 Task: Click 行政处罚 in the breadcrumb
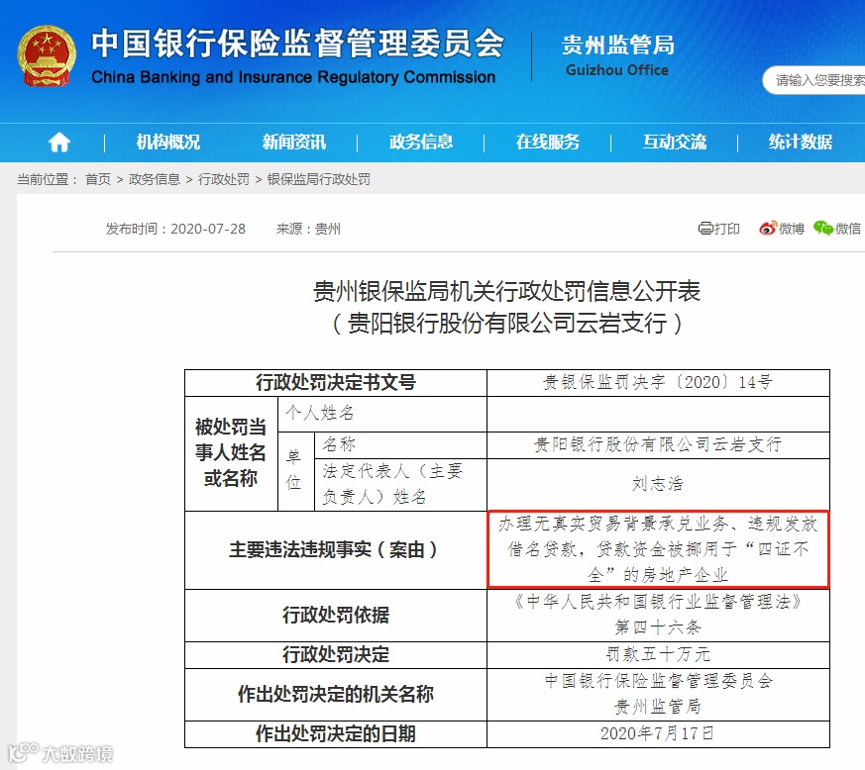pos(223,179)
